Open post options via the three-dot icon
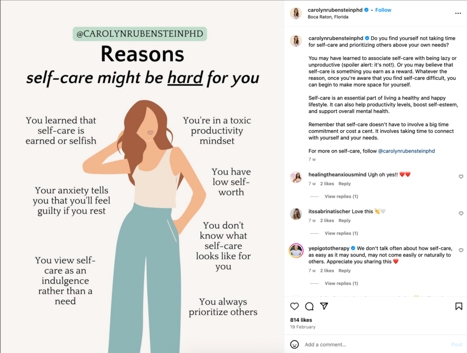The height and width of the screenshot is (353, 467). (x=458, y=13)
